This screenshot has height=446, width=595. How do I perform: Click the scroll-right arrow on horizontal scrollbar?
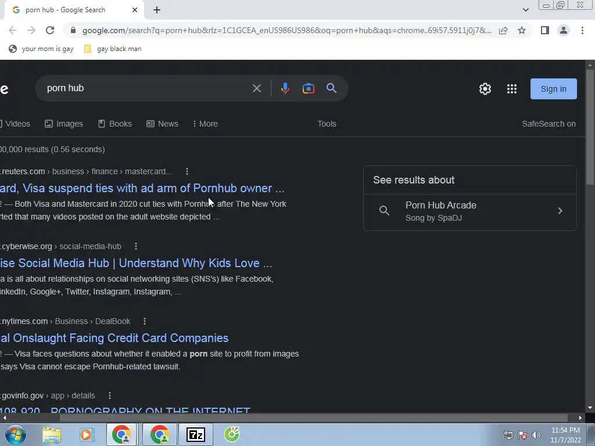pos(580,418)
